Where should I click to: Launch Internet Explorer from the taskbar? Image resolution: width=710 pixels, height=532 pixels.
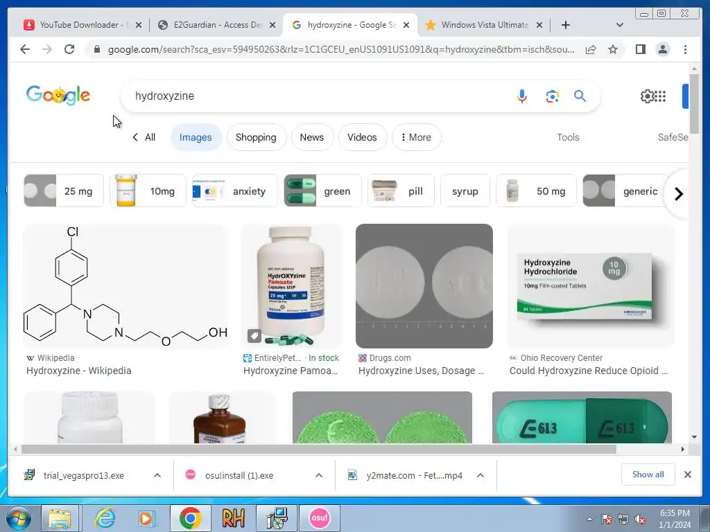pyautogui.click(x=105, y=518)
